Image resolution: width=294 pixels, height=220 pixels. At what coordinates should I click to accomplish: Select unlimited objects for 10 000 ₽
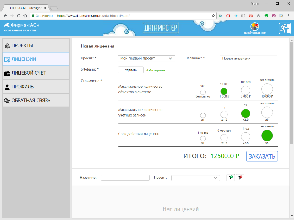point(267,89)
